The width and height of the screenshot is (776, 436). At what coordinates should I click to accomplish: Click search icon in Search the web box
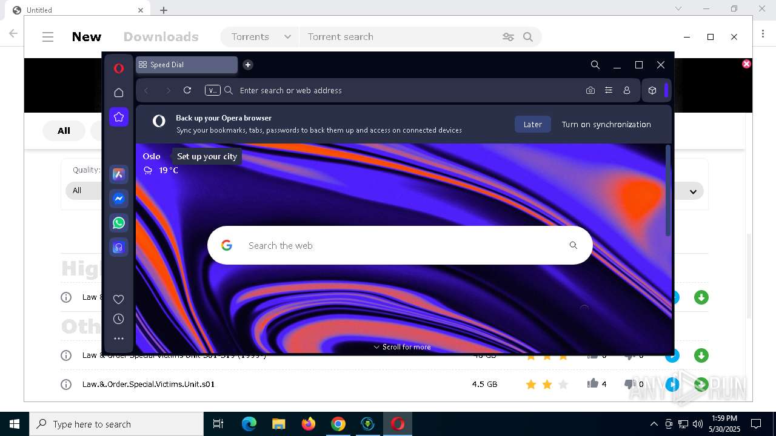(574, 245)
